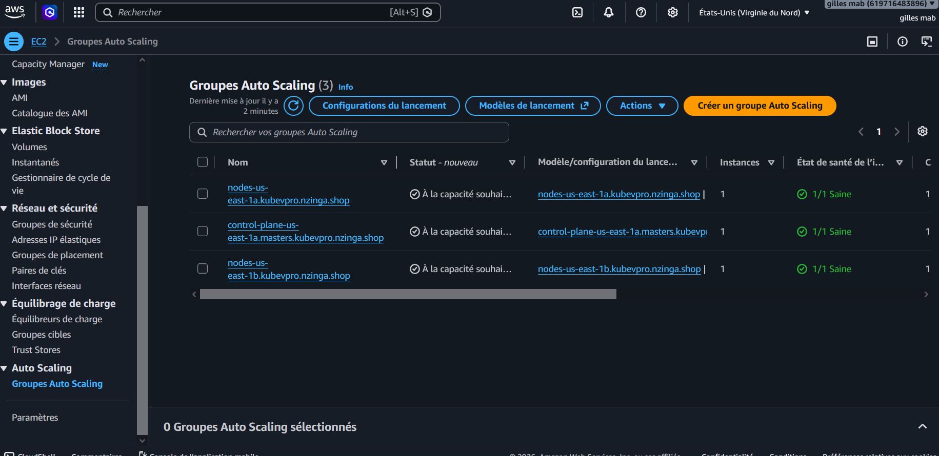
Task: Refresh the Auto Scaling groups list
Action: coord(293,106)
